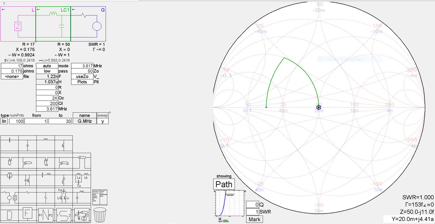Viewport: 435px width, 224px height.
Task: Click the sweep 'from' field showing 1
Action: click(36, 121)
